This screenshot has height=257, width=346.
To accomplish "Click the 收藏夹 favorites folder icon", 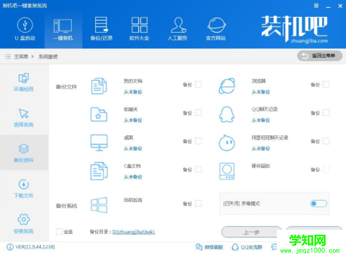I will click(x=99, y=115).
